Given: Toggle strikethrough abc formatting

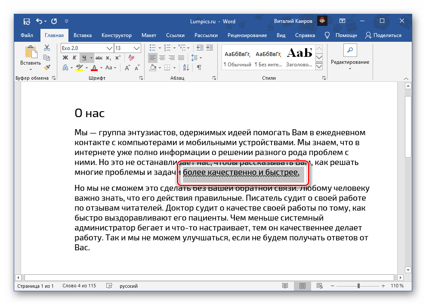Looking at the screenshot, I should (x=99, y=58).
